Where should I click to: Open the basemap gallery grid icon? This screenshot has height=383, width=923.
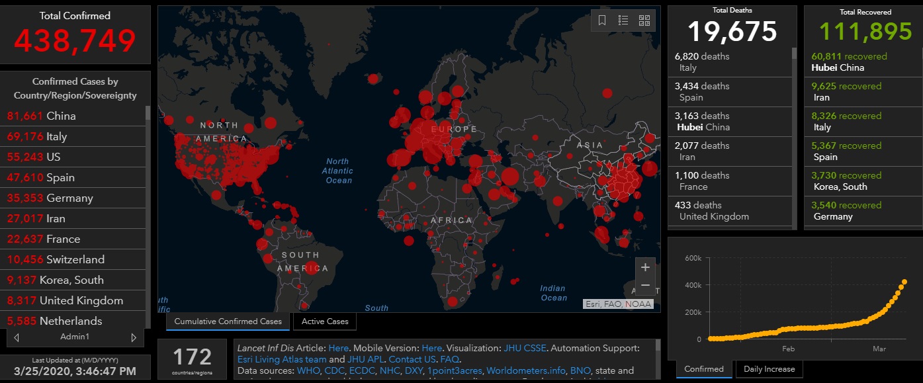point(644,21)
